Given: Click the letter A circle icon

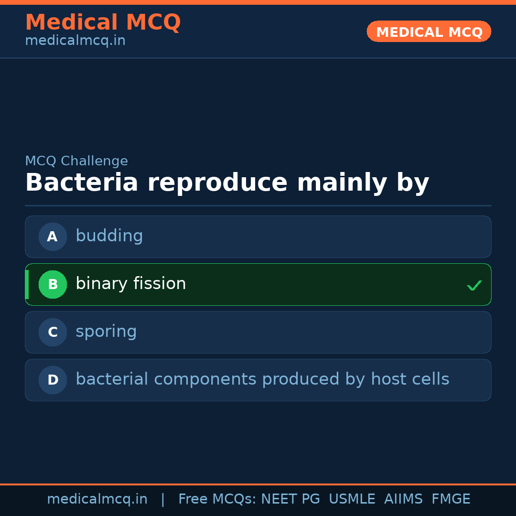Looking at the screenshot, I should 53,236.
